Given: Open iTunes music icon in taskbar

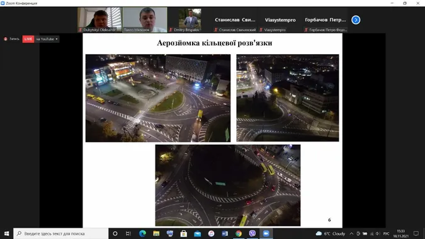Looking at the screenshot, I should click(x=211, y=233).
